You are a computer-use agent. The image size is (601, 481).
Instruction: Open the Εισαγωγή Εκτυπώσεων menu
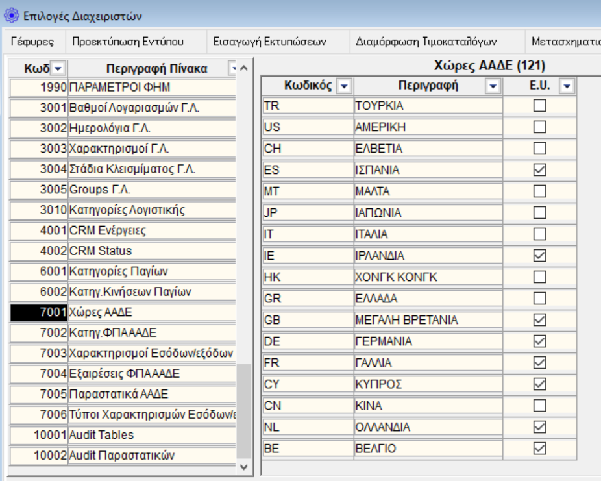(x=269, y=42)
